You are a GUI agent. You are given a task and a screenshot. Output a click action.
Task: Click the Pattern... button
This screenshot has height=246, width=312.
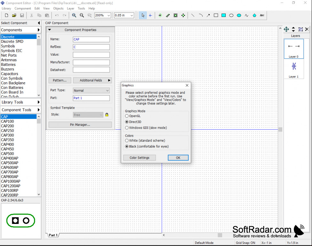pos(60,80)
